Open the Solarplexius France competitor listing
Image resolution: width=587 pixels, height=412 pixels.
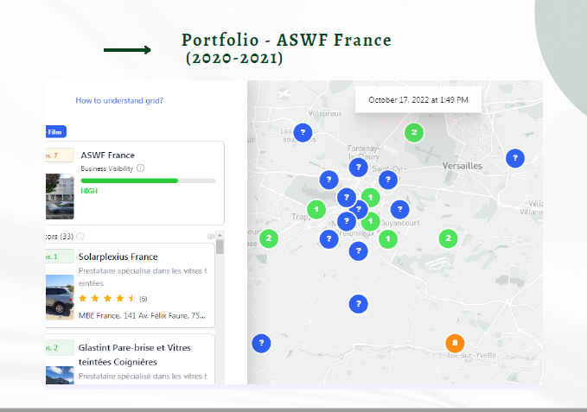tap(130, 285)
